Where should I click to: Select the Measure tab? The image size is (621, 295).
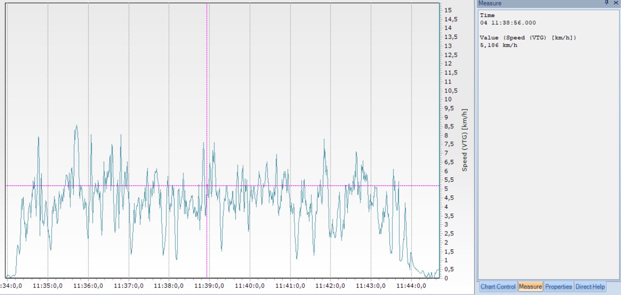pyautogui.click(x=530, y=287)
